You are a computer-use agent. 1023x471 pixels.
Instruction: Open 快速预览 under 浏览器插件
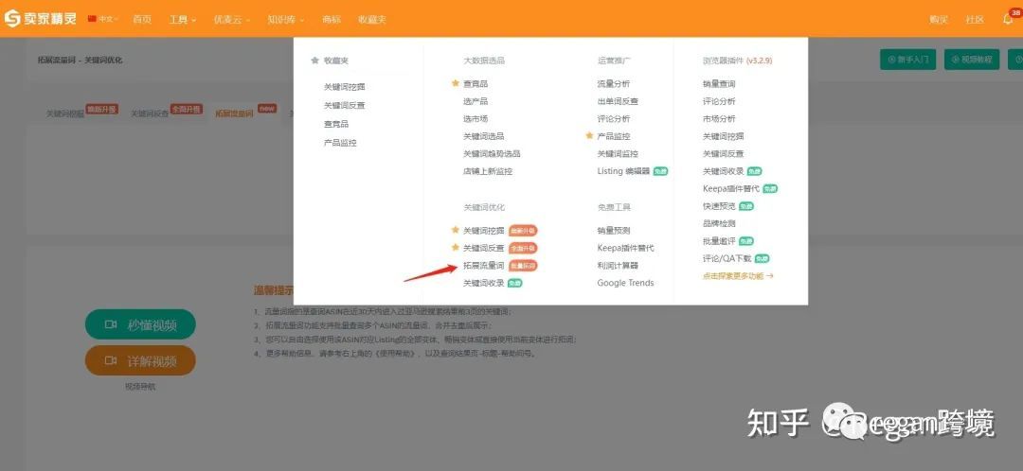(719, 206)
